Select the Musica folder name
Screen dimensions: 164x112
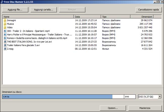point(10,24)
